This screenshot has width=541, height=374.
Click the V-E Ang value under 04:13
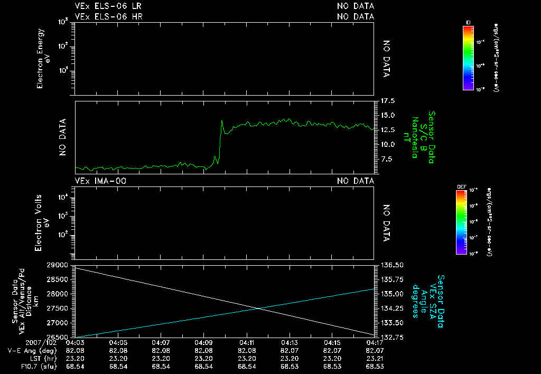290,351
